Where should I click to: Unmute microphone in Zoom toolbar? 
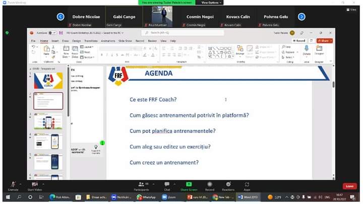(x=13, y=186)
